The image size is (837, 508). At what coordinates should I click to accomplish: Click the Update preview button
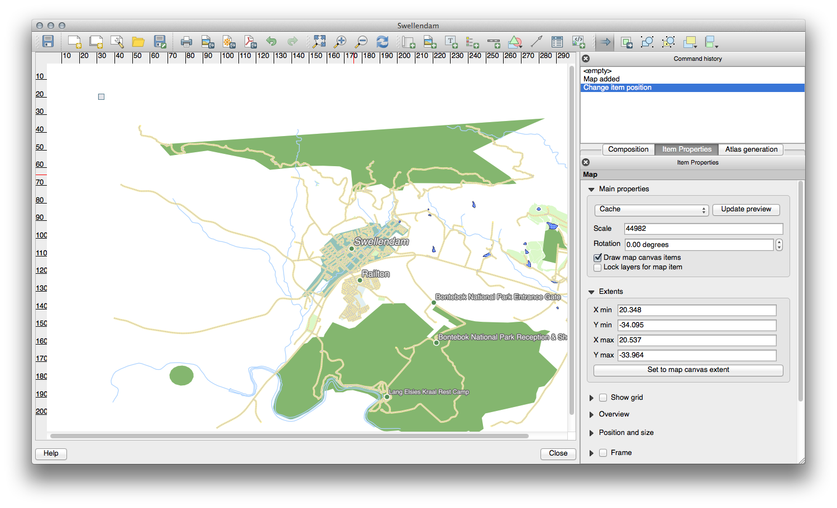745,210
